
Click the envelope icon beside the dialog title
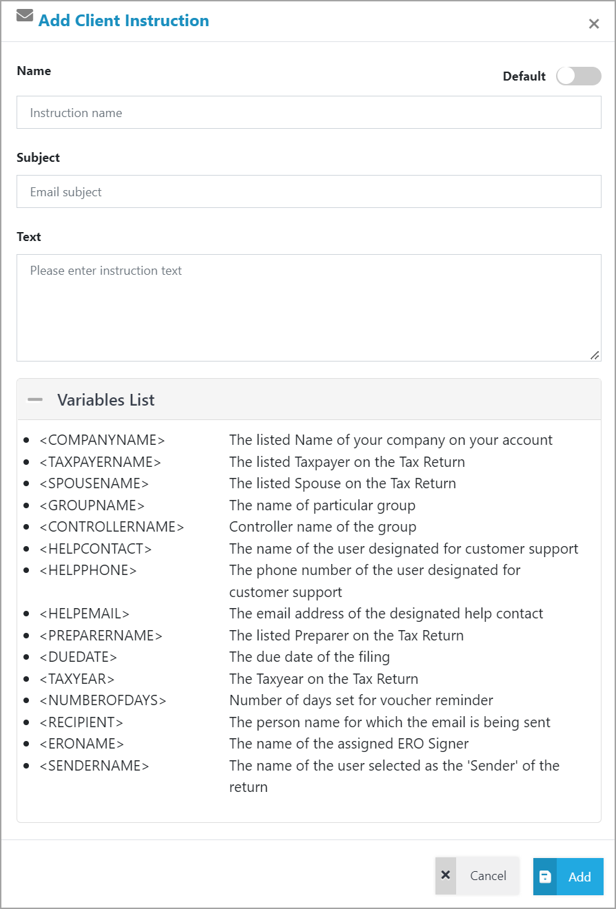point(24,17)
